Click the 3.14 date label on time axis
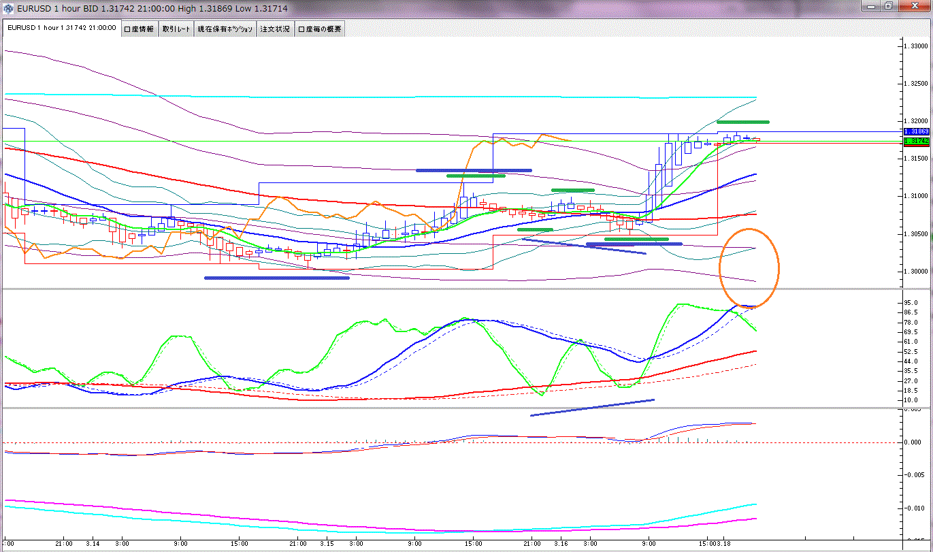This screenshot has height=552, width=933. (93, 544)
